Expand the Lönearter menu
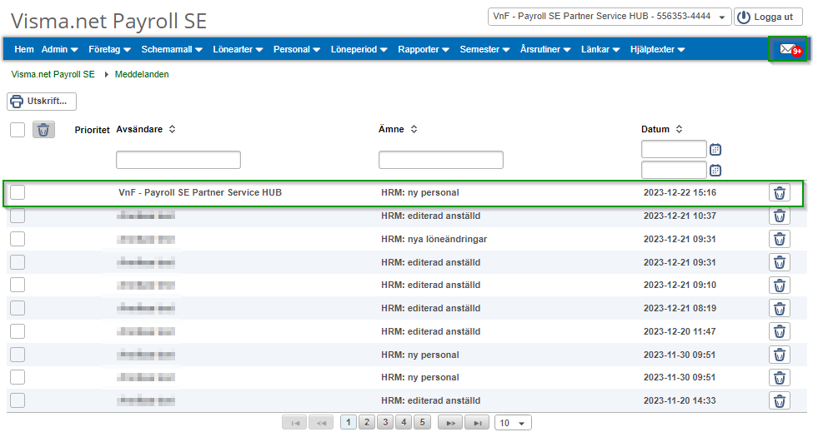This screenshot has width=813, height=442. coord(238,50)
